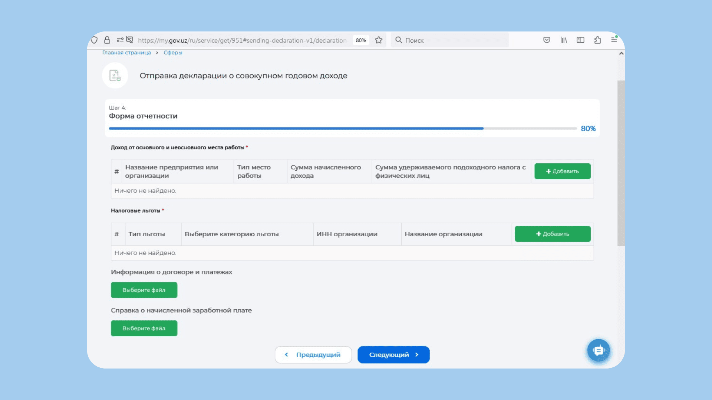The height and width of the screenshot is (400, 712).
Task: Choose file for salary certificate
Action: tap(144, 329)
